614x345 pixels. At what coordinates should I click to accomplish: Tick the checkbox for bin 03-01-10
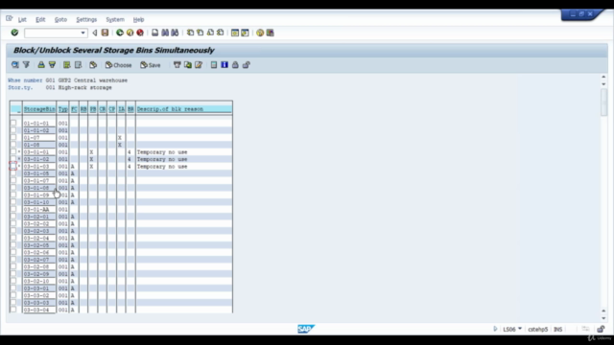pos(13,202)
